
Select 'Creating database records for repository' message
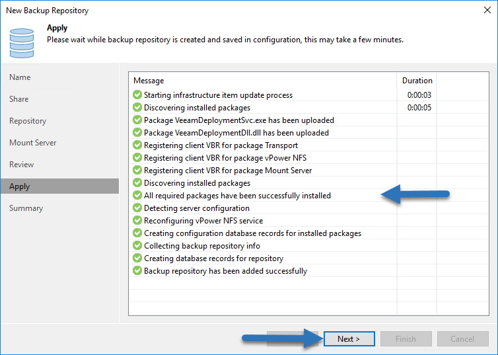coord(213,258)
